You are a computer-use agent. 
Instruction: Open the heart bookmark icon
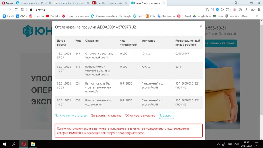227,10
